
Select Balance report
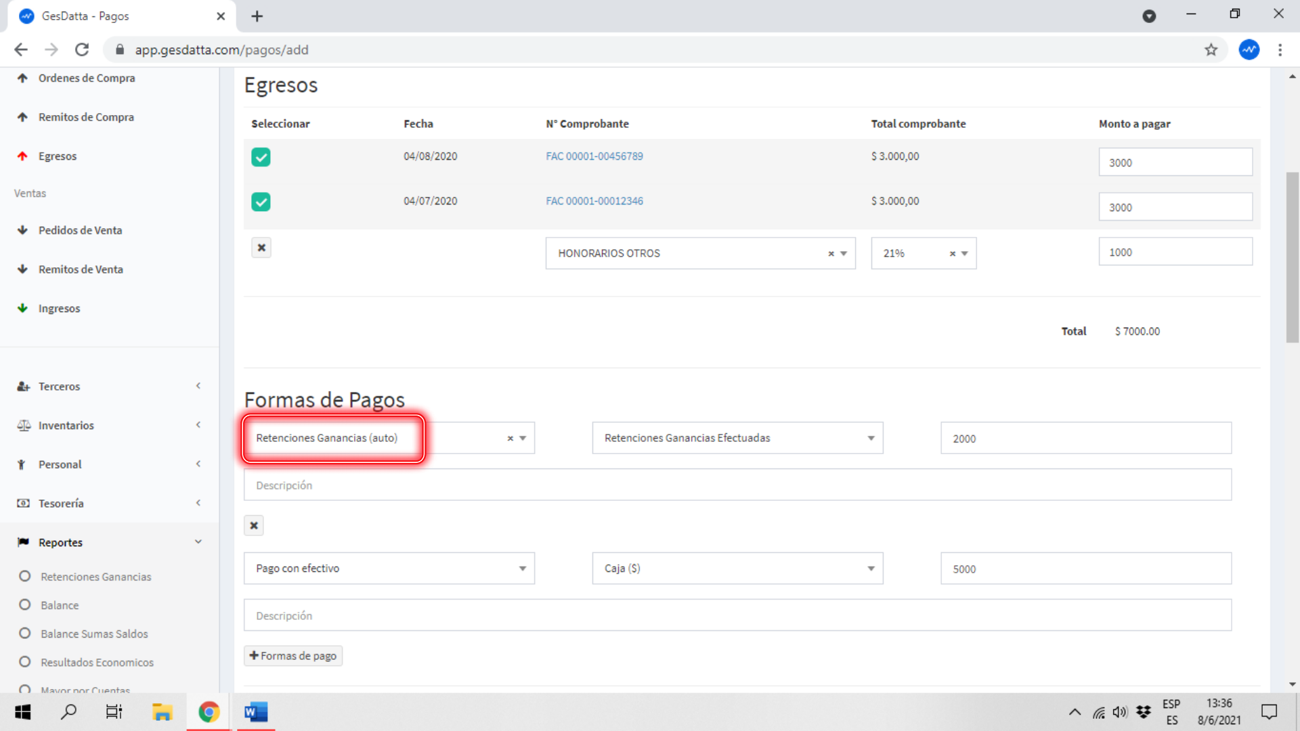click(60, 605)
